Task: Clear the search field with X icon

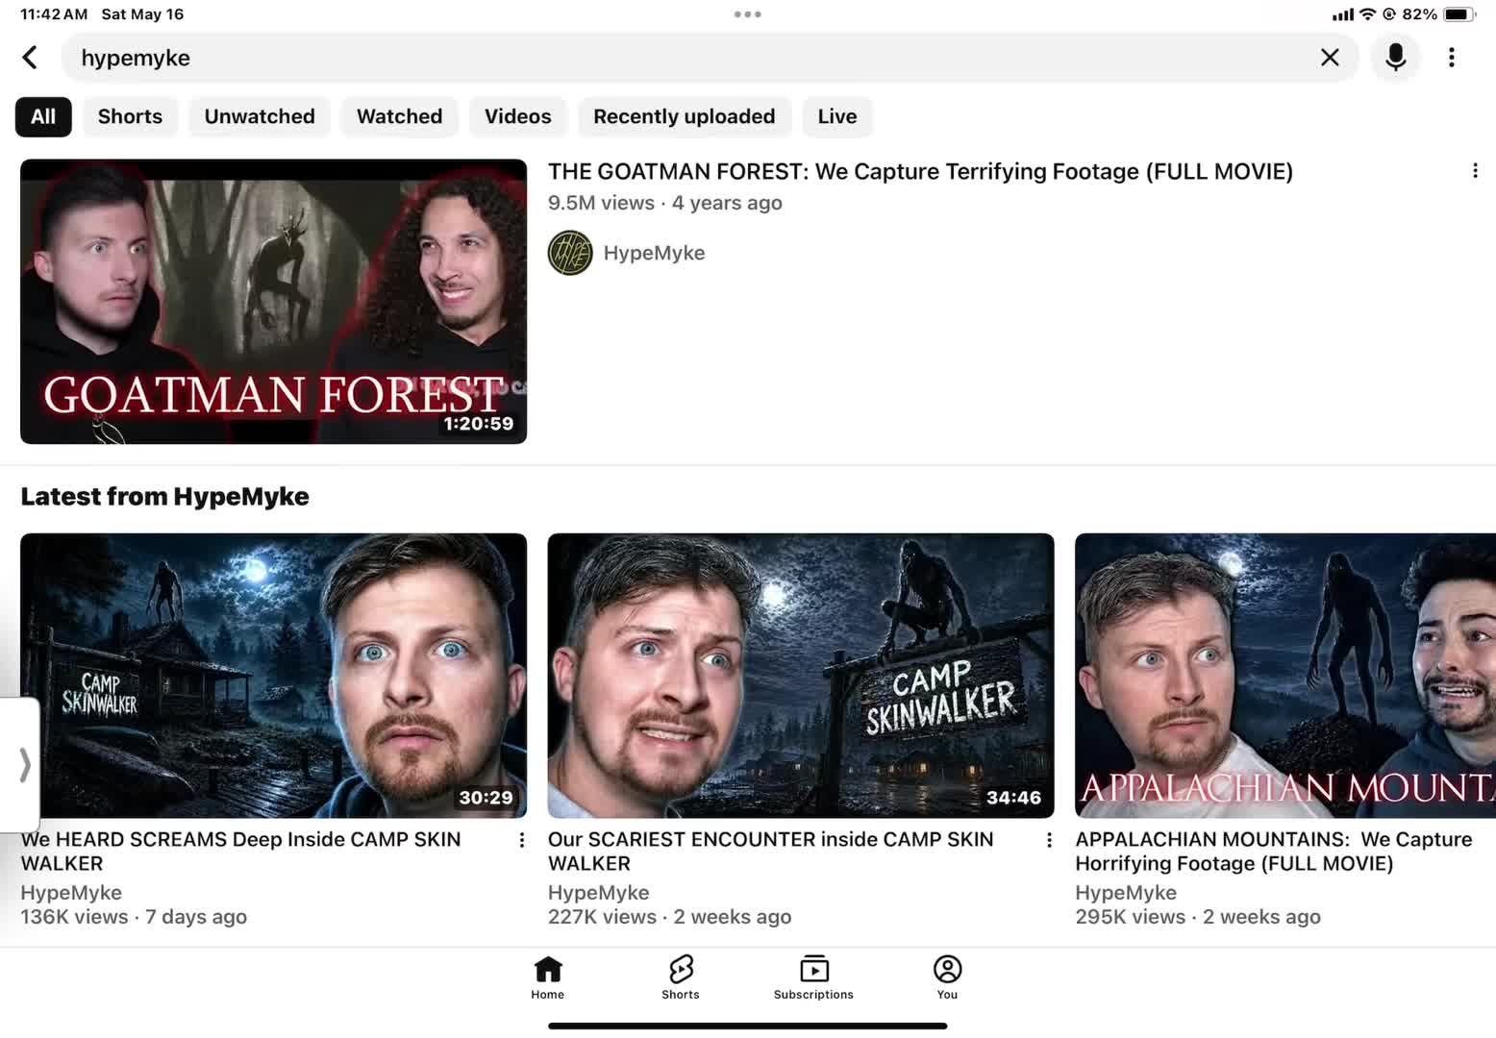Action: [1330, 58]
